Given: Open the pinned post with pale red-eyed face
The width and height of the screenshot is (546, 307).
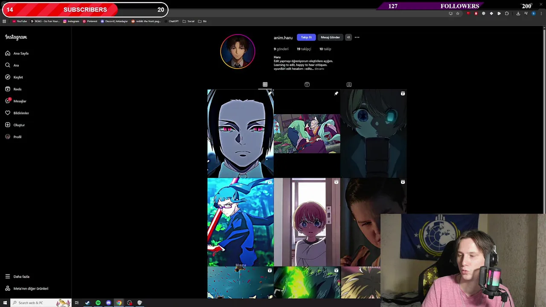Looking at the screenshot, I should 240,133.
